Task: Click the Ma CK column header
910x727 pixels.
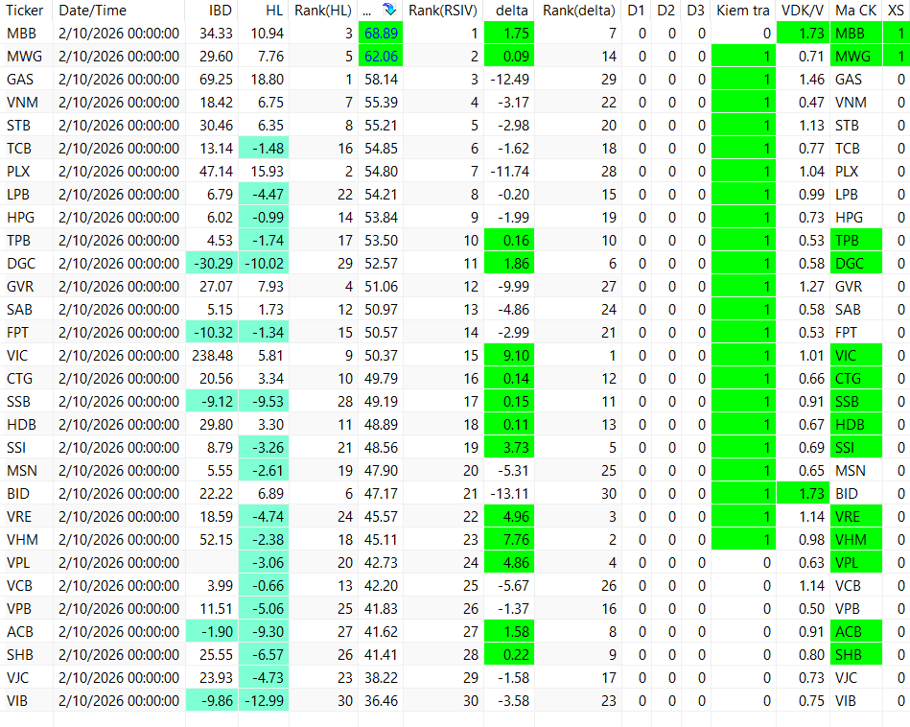Action: tap(855, 11)
